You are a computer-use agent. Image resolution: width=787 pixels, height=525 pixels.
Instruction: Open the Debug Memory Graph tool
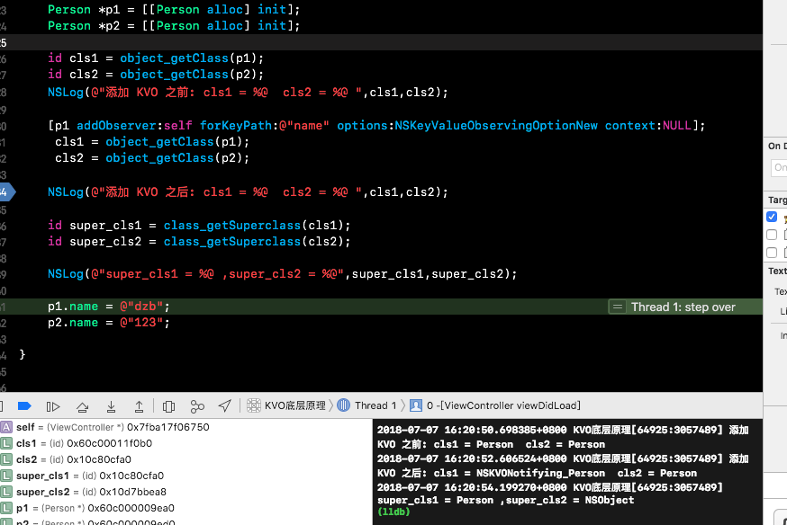pos(197,406)
